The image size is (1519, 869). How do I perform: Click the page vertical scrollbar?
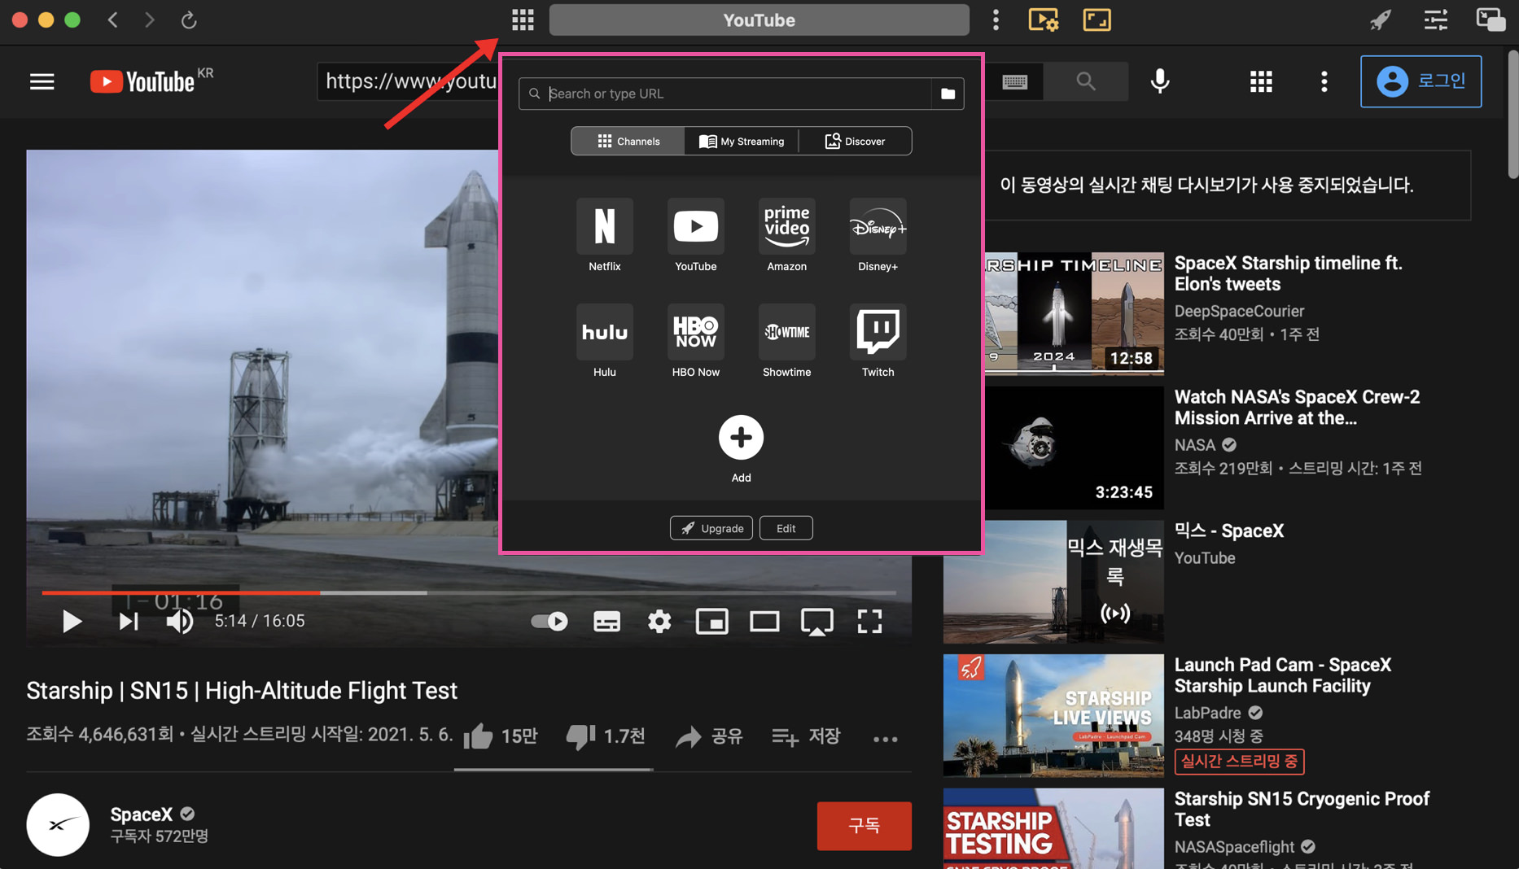point(1512,114)
